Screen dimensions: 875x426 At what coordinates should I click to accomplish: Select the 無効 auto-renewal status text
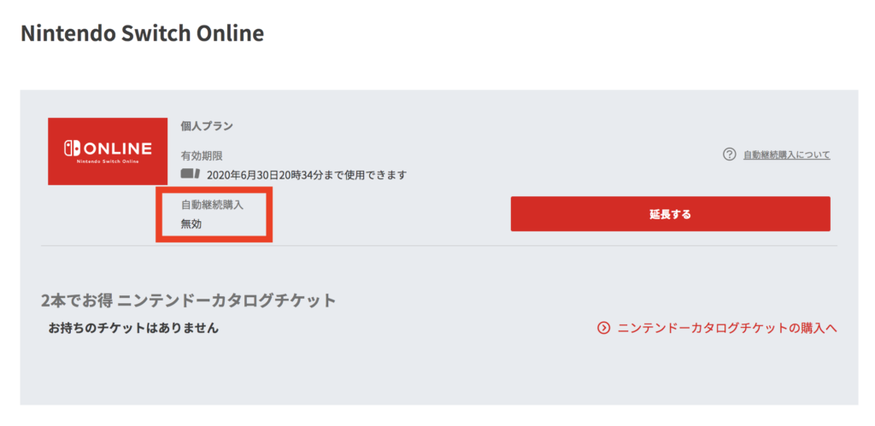point(191,225)
